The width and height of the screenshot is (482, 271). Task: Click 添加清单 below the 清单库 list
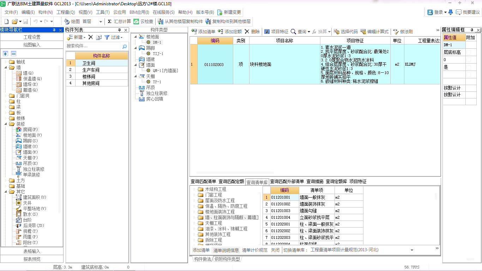[x=201, y=250]
